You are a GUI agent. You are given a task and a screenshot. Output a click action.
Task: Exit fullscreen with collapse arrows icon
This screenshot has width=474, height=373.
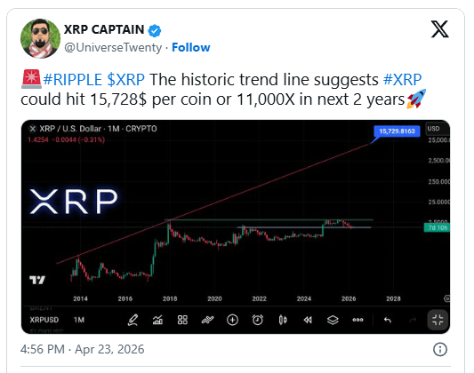pyautogui.click(x=438, y=320)
